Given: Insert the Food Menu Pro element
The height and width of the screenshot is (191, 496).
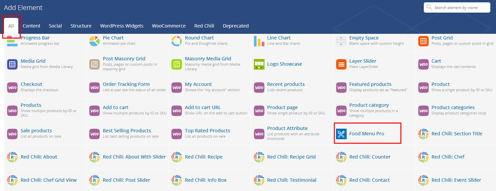Looking at the screenshot, I should pos(367,134).
